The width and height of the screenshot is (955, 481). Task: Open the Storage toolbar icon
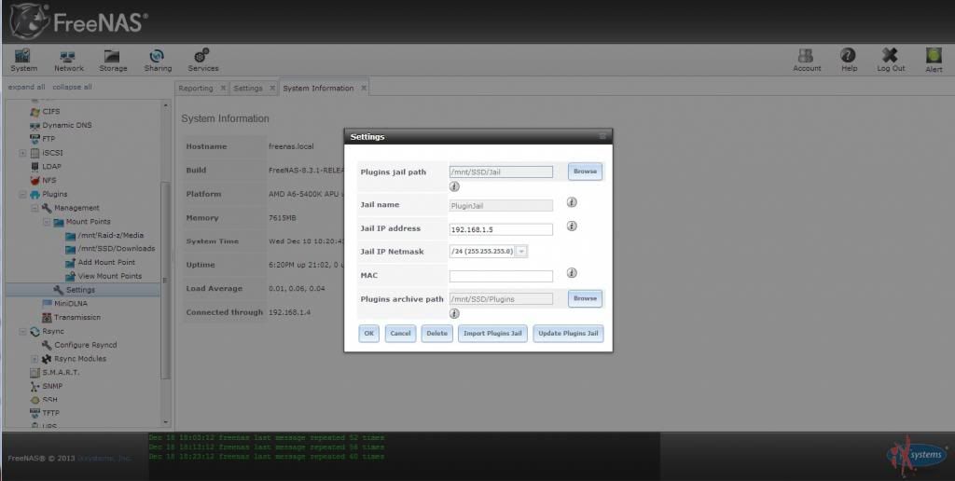point(113,61)
